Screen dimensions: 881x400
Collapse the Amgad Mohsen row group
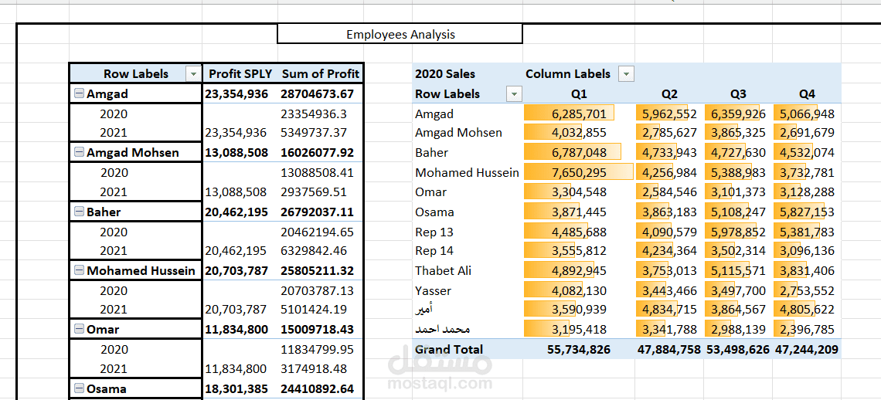tap(79, 153)
